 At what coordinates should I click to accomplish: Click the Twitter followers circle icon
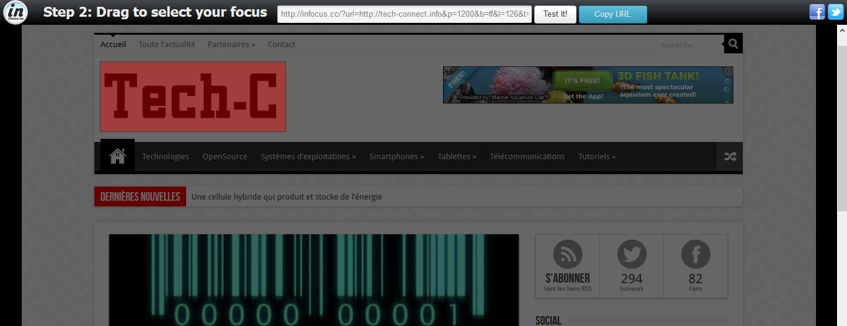pyautogui.click(x=632, y=255)
